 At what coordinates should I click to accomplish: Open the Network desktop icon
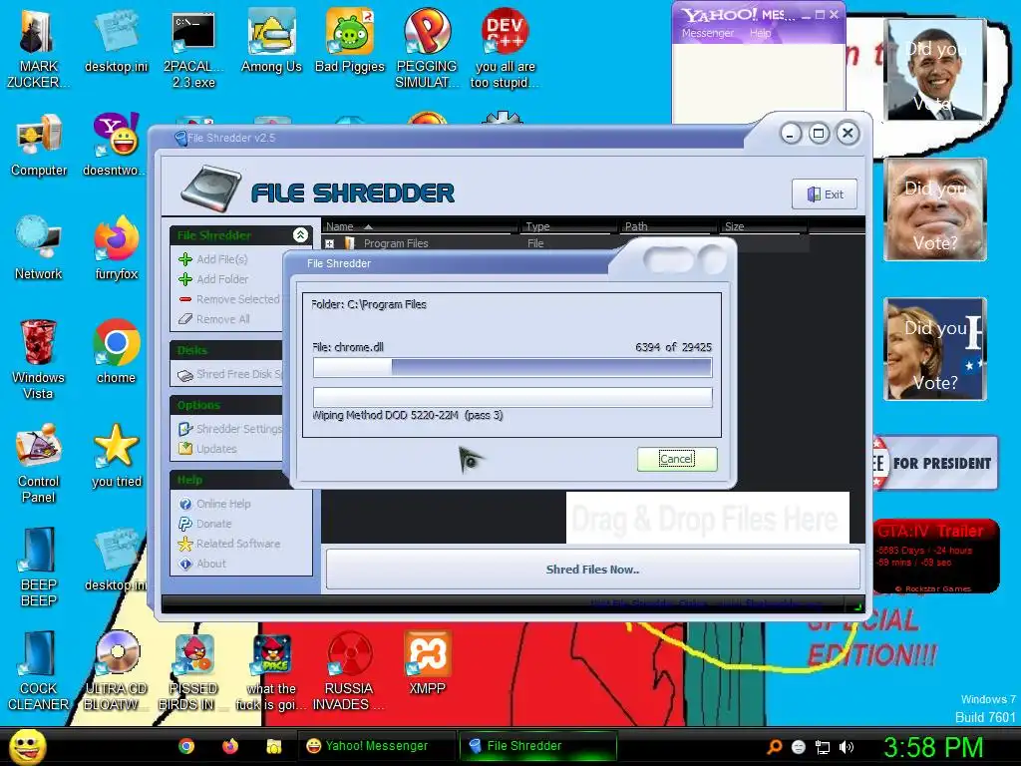point(39,248)
